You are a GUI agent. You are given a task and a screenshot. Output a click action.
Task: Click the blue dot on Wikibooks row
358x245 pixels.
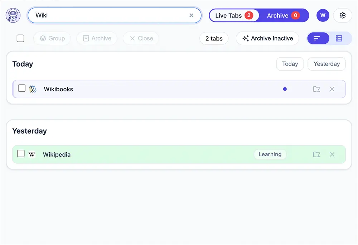coord(285,89)
